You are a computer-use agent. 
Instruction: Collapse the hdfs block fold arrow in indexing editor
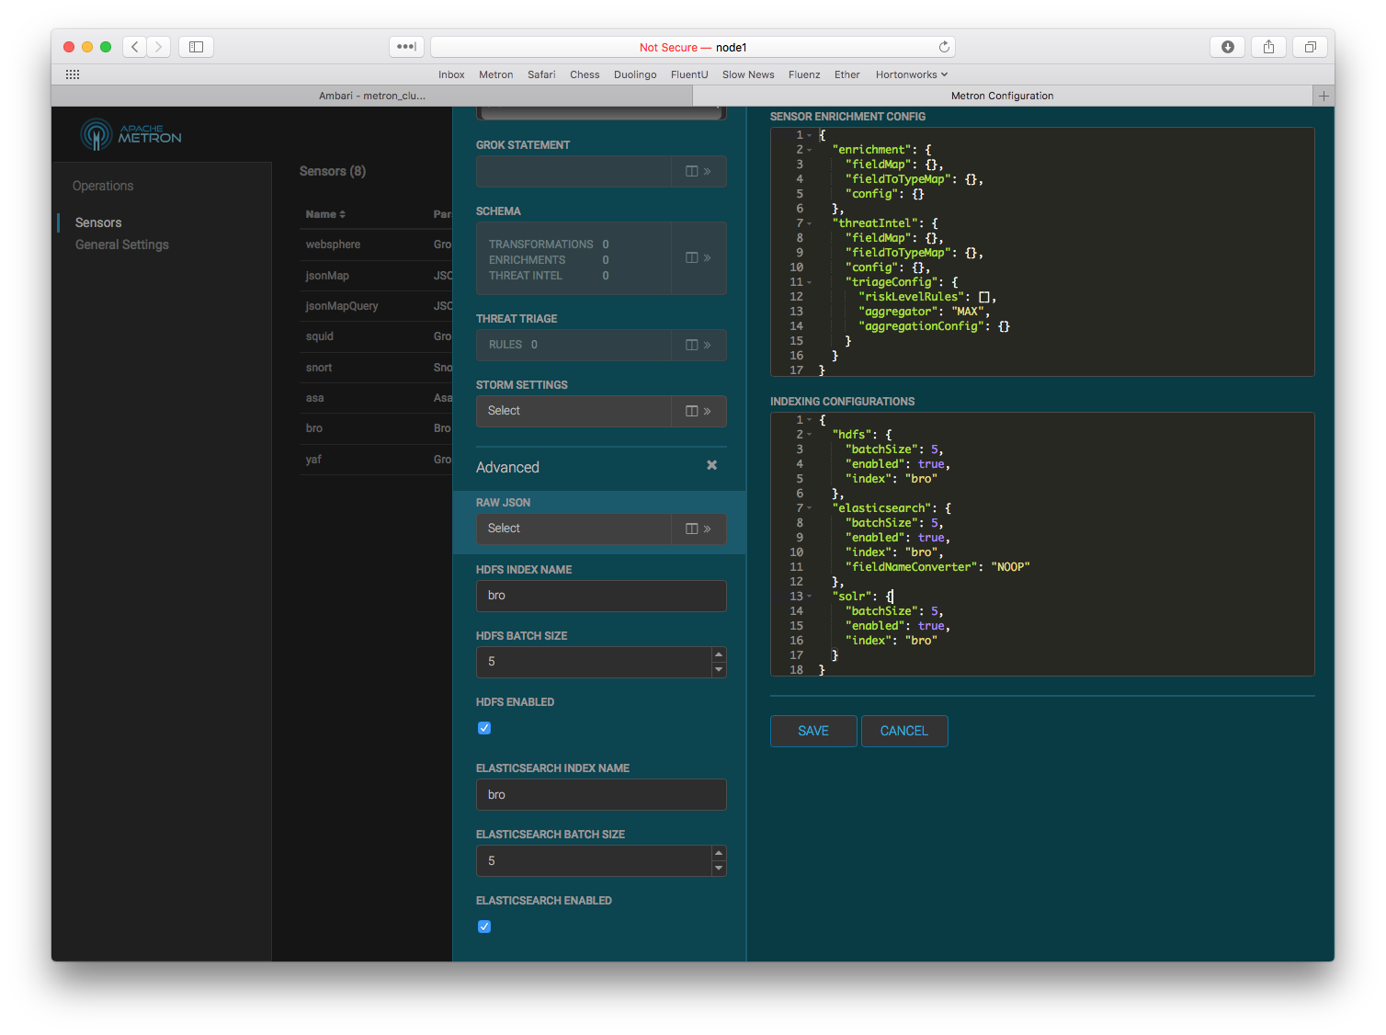(810, 435)
